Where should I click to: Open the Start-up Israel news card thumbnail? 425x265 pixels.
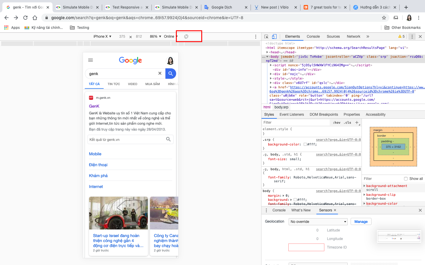118,213
